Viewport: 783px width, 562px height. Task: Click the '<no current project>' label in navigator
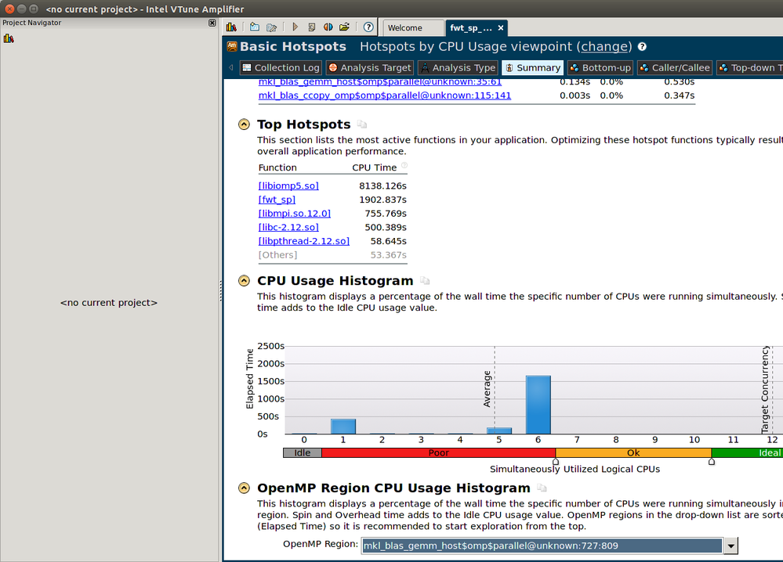pos(109,303)
